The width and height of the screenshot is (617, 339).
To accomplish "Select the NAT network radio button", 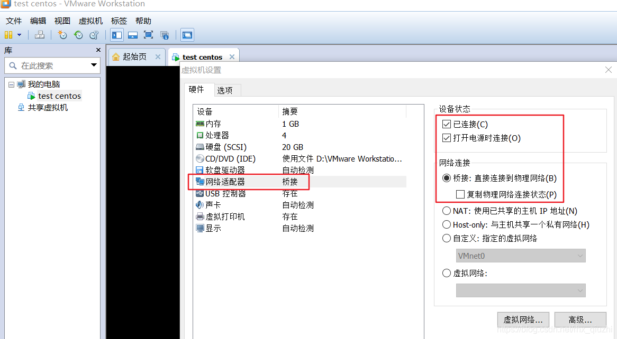I will pyautogui.click(x=446, y=211).
